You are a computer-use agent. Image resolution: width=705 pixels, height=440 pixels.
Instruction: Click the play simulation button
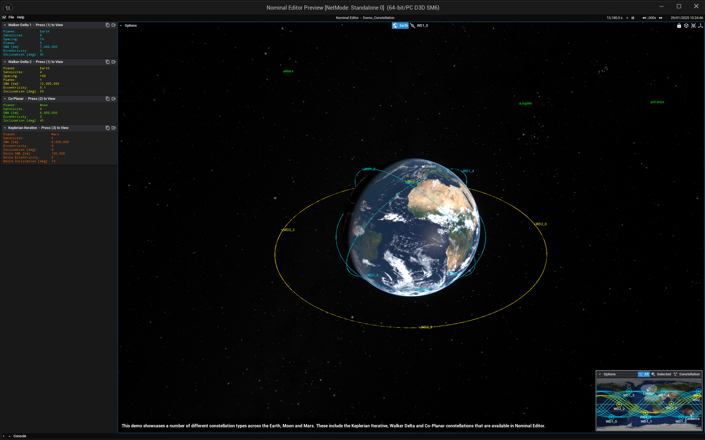627,18
